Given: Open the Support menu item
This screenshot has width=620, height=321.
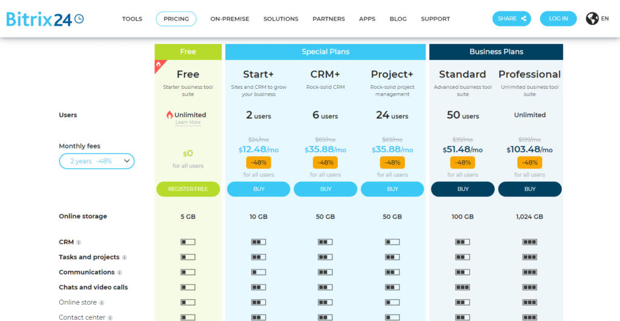Looking at the screenshot, I should tap(435, 19).
